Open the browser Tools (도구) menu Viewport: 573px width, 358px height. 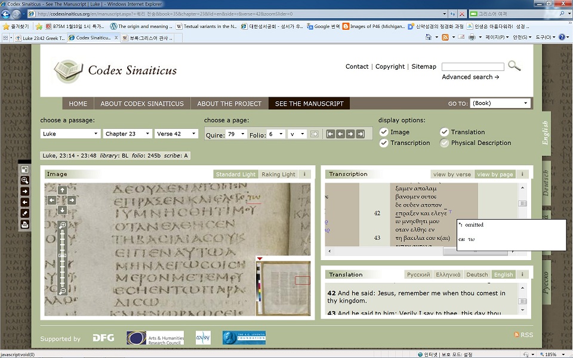[x=545, y=37]
